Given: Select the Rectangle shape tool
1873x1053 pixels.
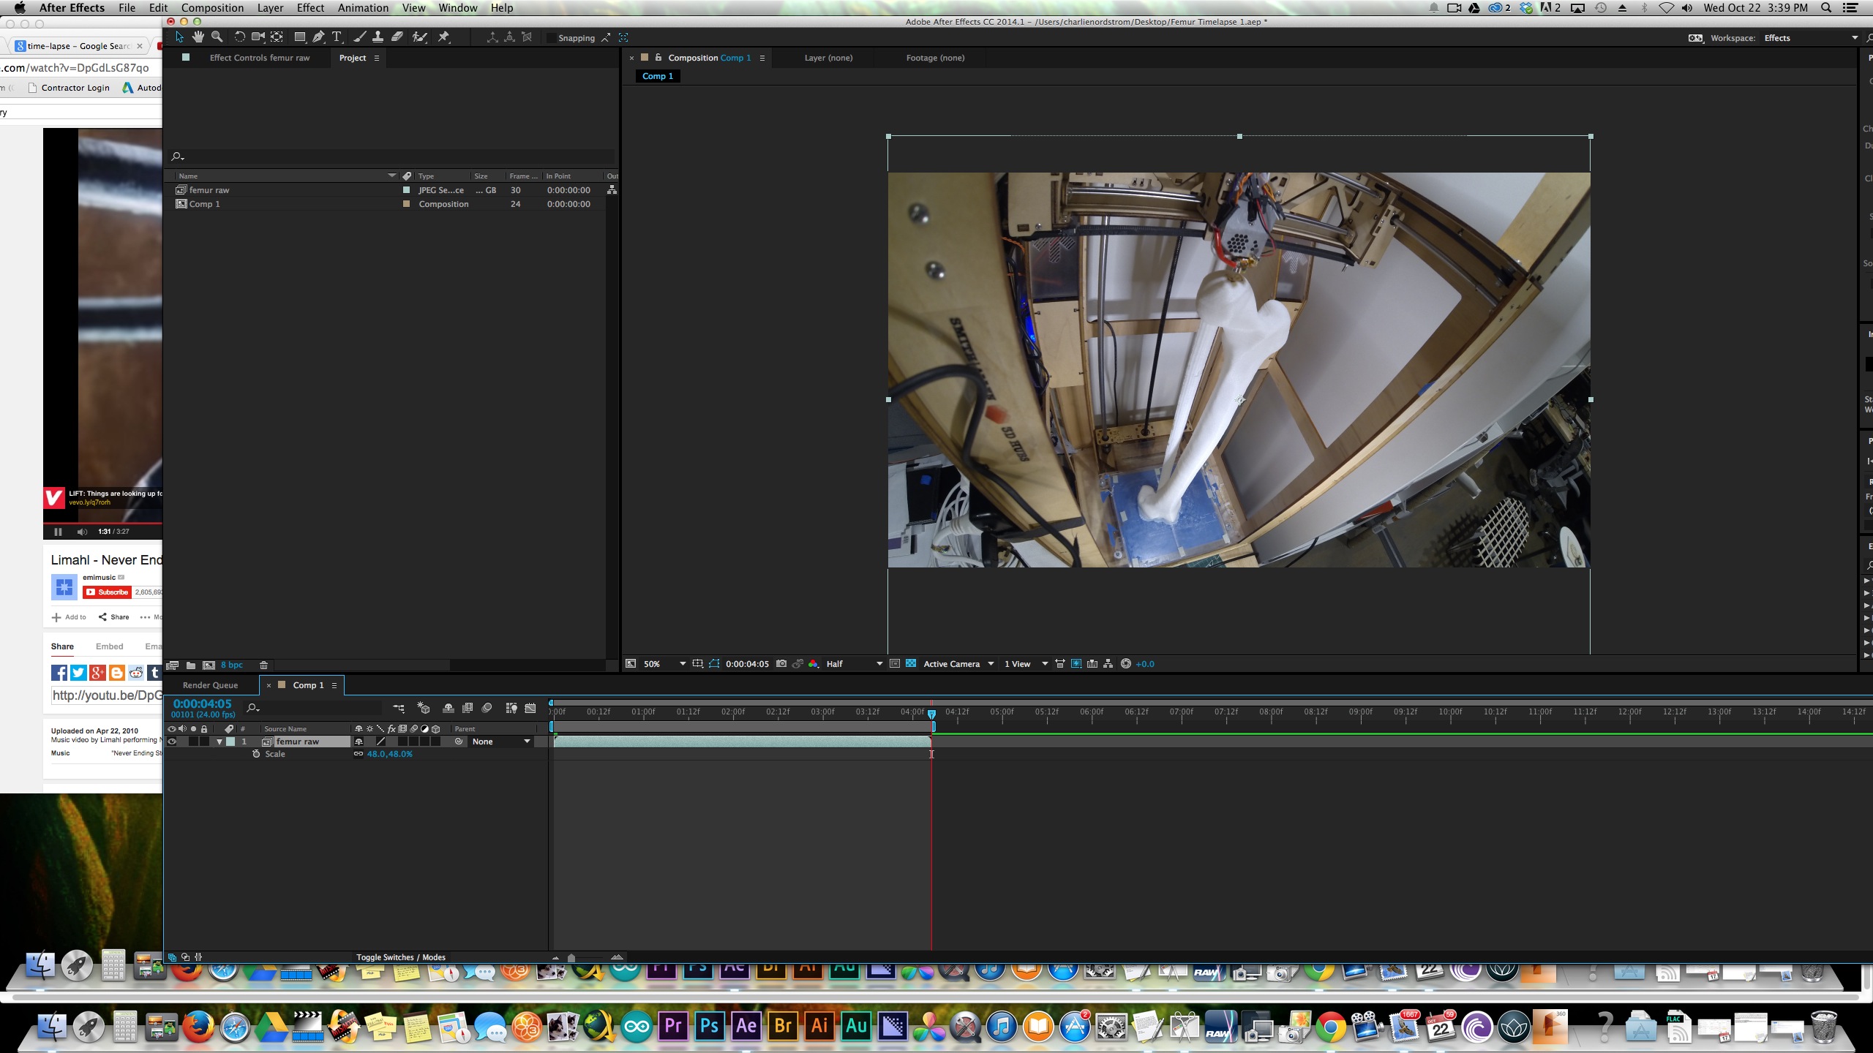Looking at the screenshot, I should [300, 37].
